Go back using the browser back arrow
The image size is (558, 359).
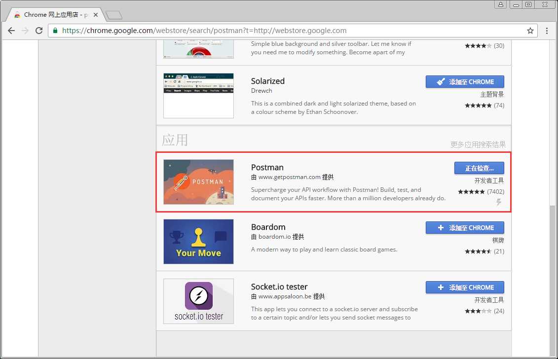[x=11, y=31]
